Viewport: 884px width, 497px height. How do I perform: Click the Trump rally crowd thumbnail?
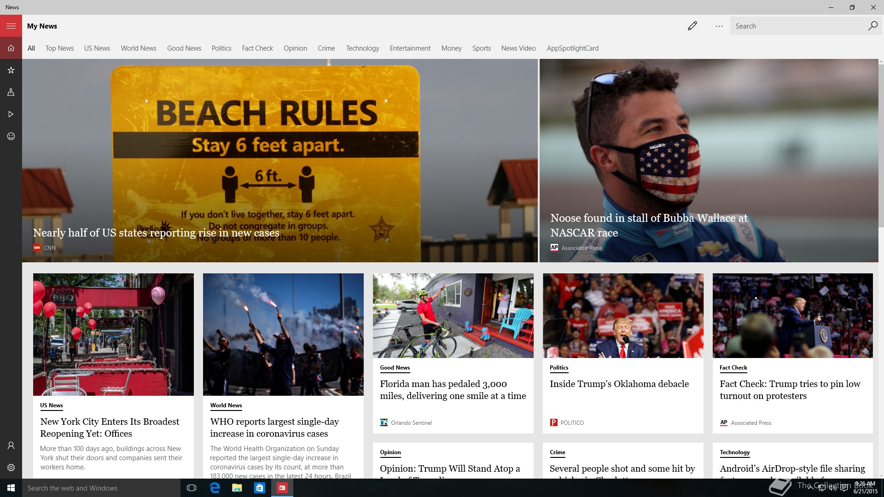tap(623, 316)
